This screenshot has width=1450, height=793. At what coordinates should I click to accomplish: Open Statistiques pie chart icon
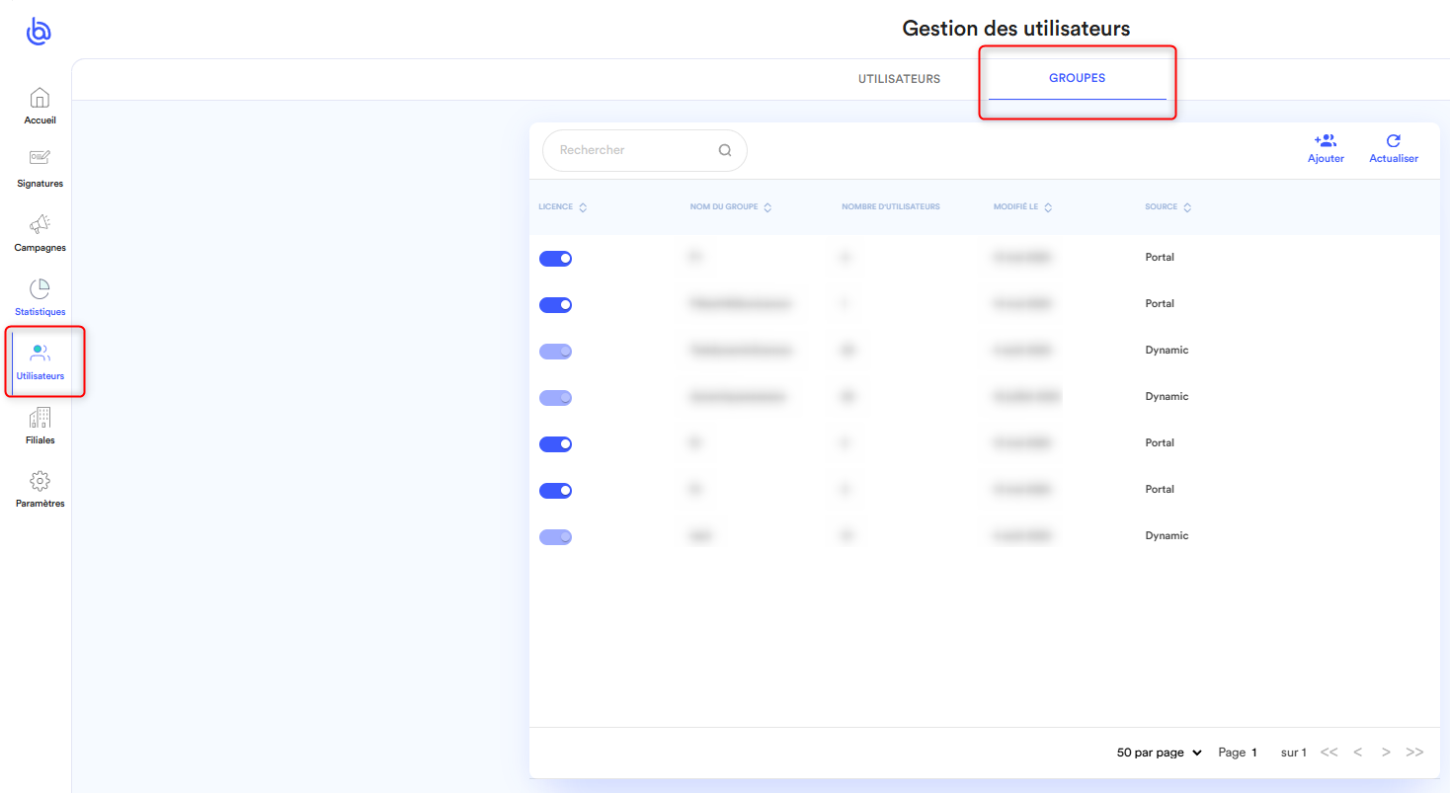[x=40, y=289]
